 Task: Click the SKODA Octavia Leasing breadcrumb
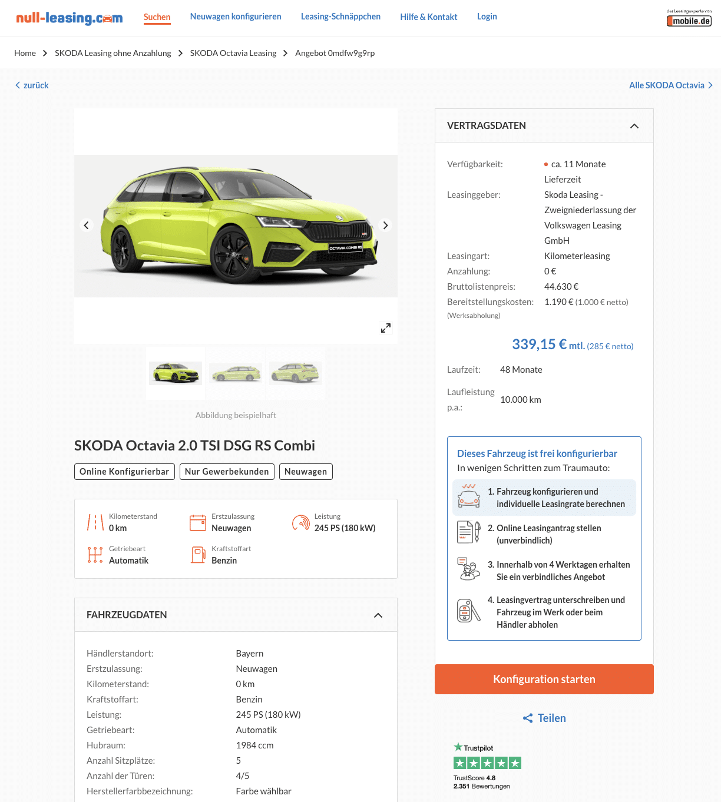(x=233, y=53)
